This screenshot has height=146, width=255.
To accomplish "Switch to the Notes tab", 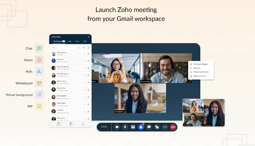I will click(x=77, y=41).
